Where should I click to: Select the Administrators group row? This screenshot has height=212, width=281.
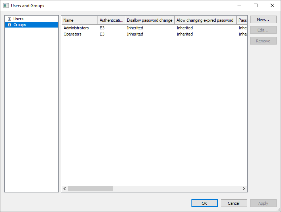tap(76, 28)
